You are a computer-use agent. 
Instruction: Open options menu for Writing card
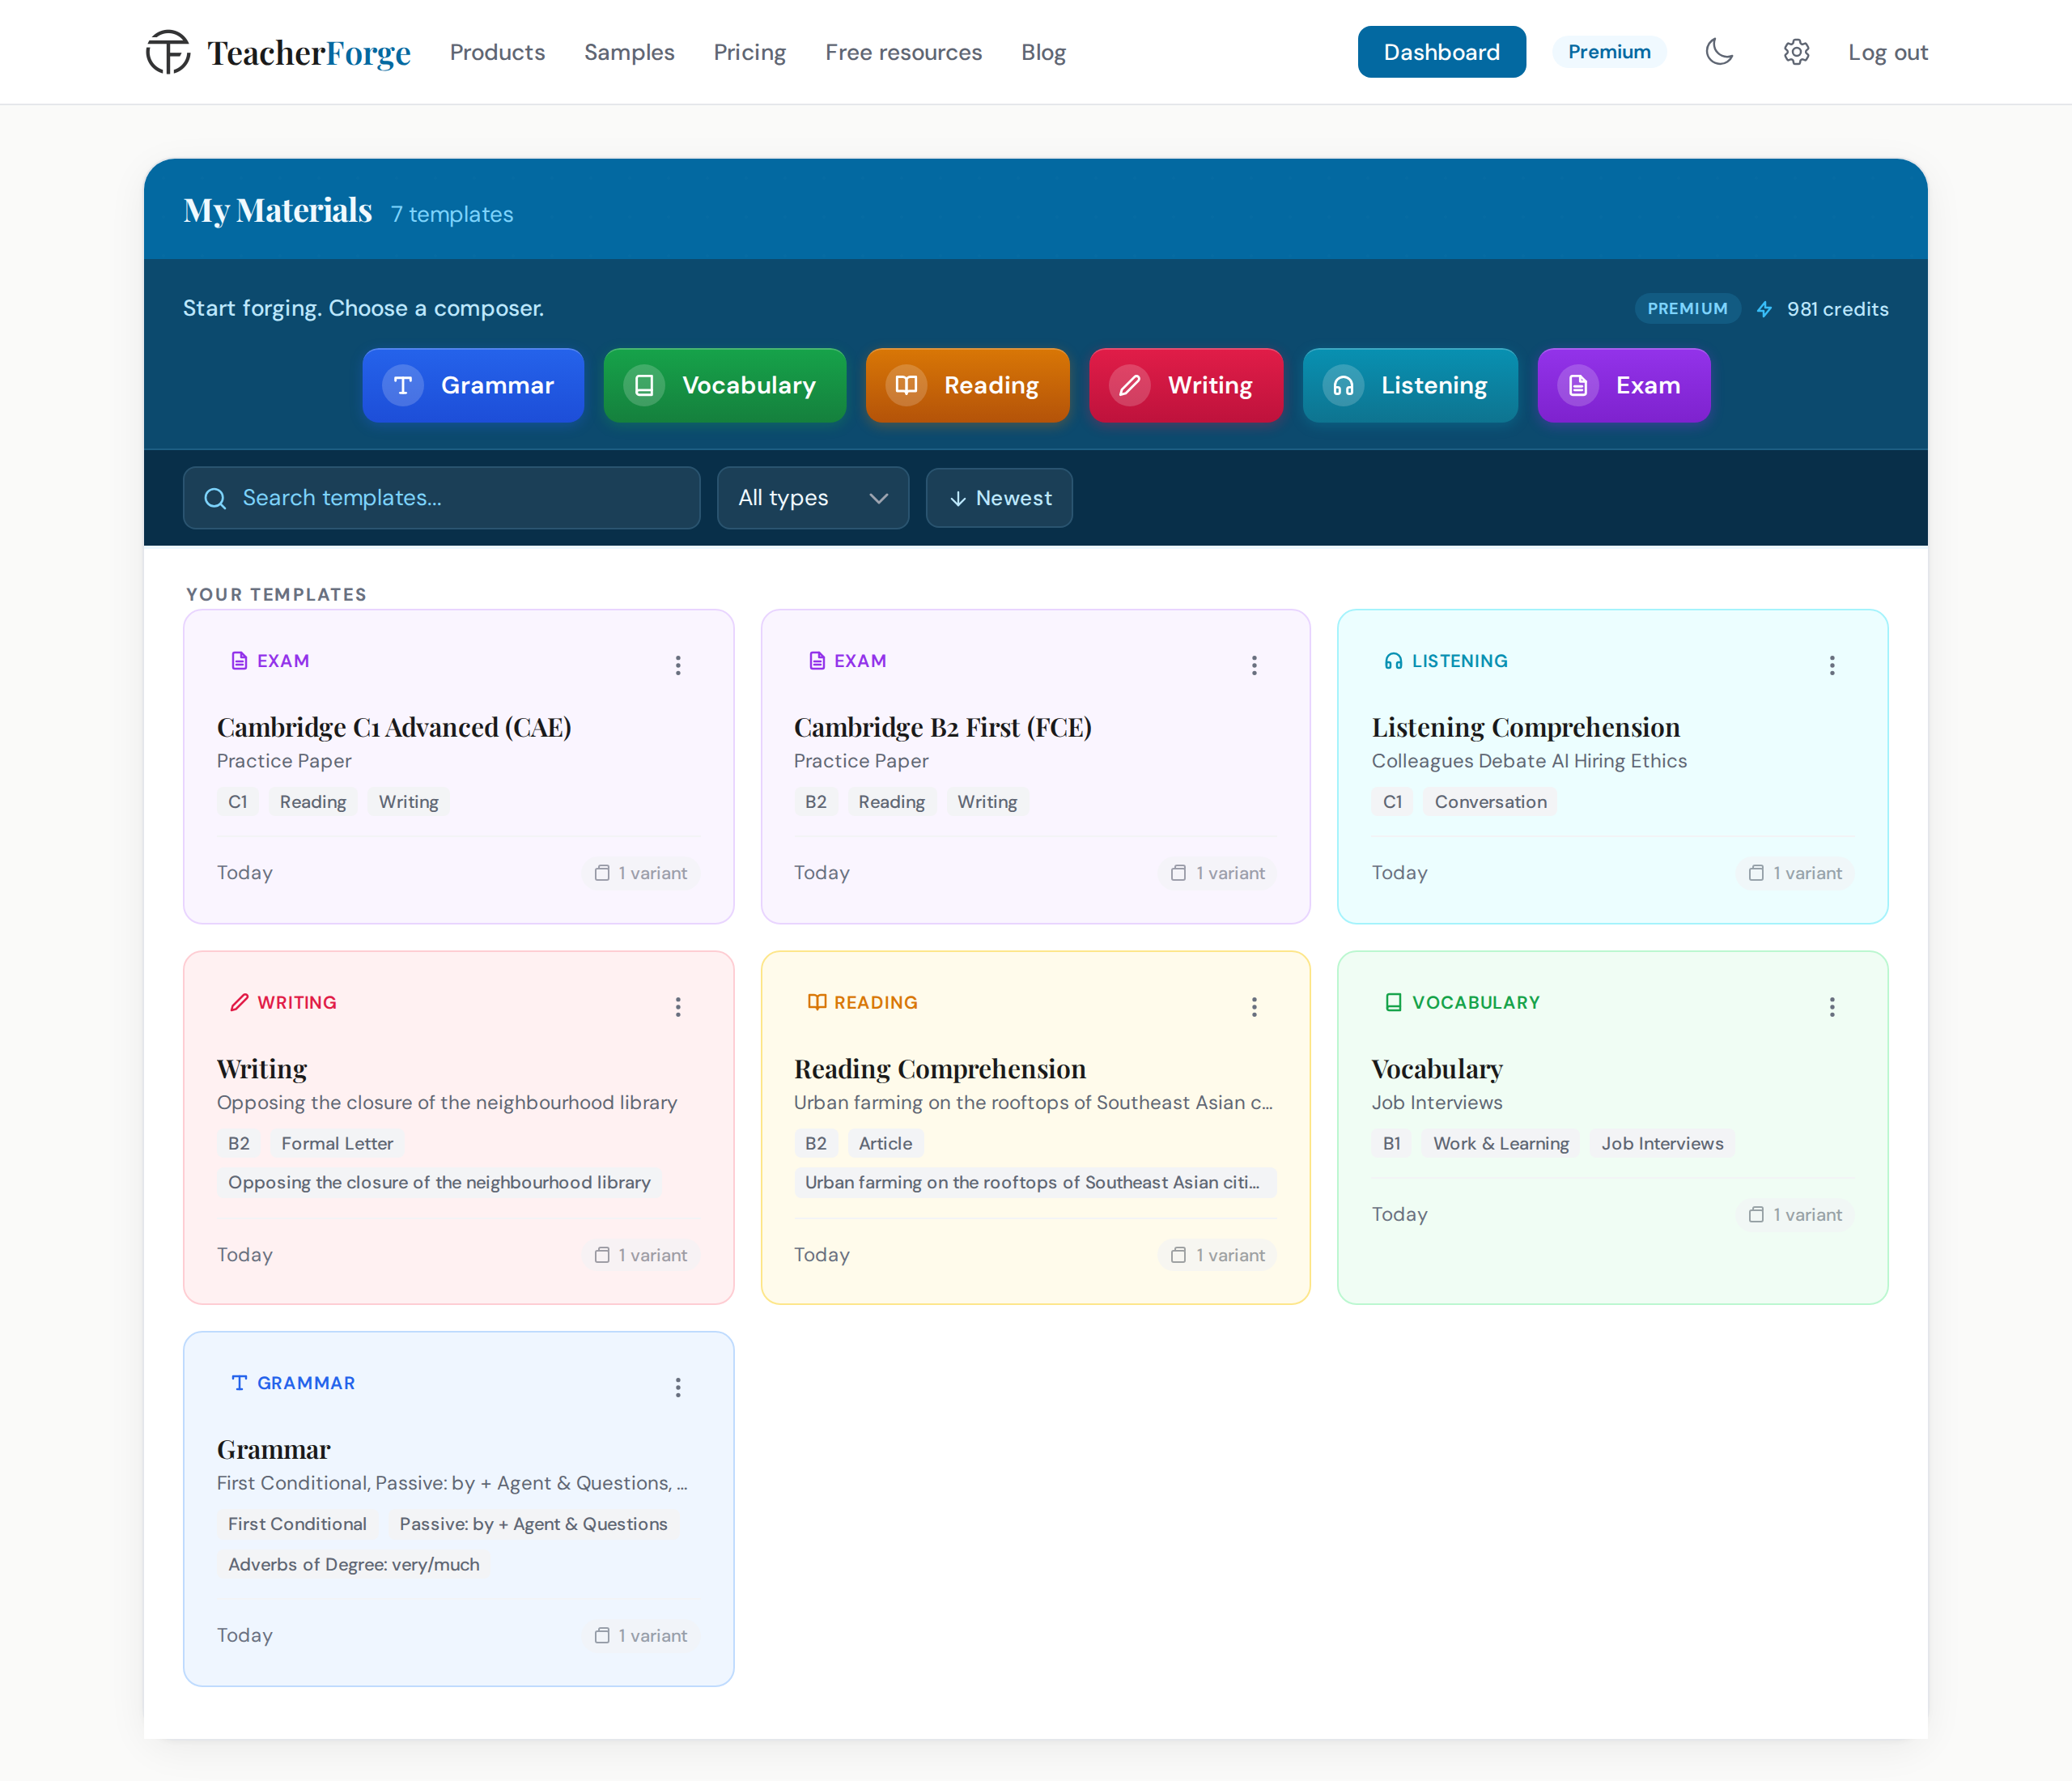pyautogui.click(x=678, y=1006)
